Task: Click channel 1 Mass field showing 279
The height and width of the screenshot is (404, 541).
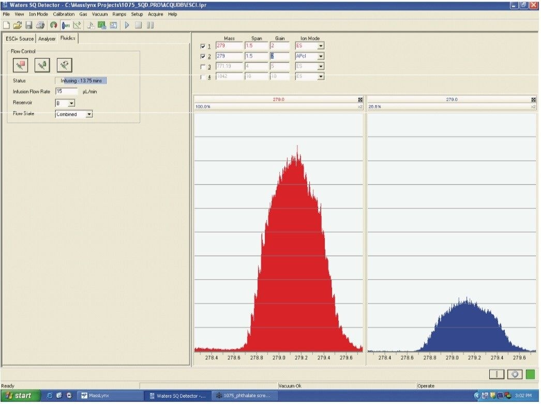Action: [229, 46]
